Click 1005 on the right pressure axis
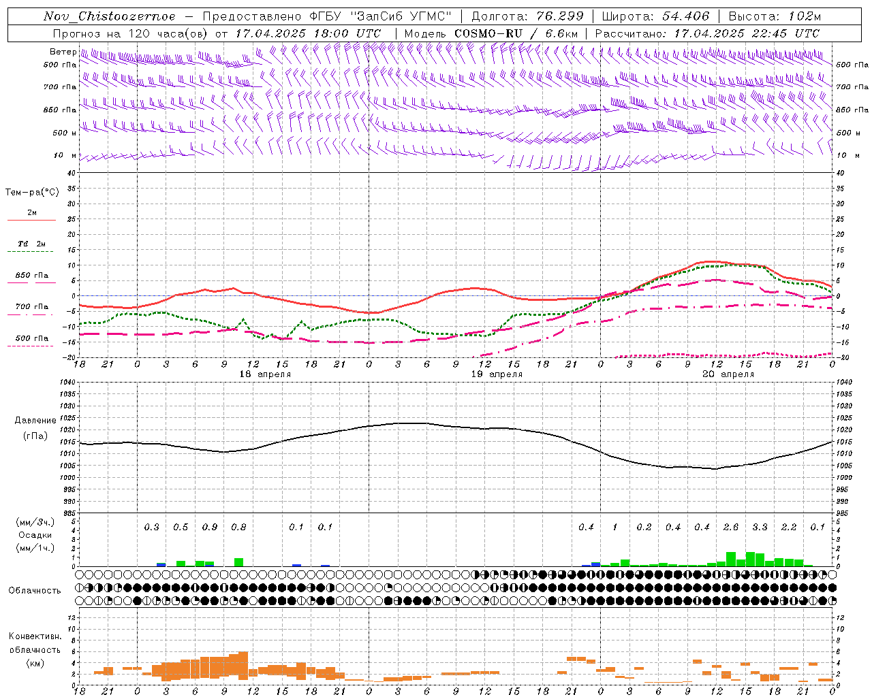Viewport: 872px width, 697px height. (844, 466)
